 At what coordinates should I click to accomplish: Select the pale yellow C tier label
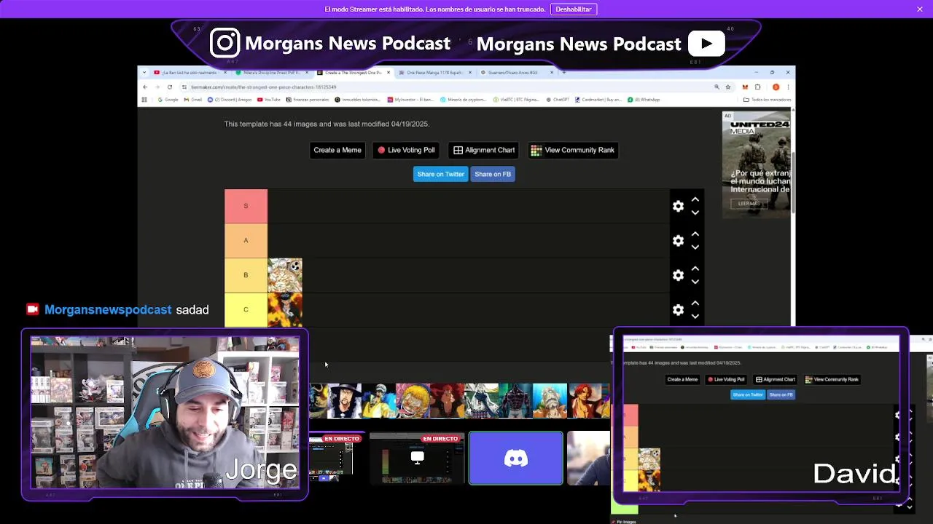[246, 309]
